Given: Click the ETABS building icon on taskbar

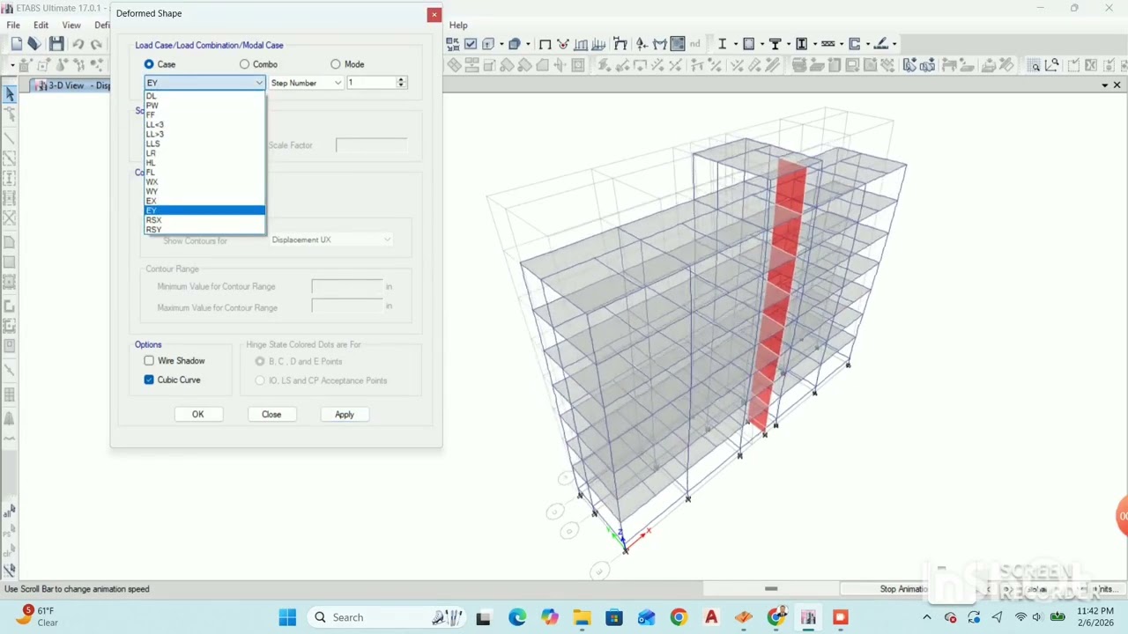Looking at the screenshot, I should [808, 617].
